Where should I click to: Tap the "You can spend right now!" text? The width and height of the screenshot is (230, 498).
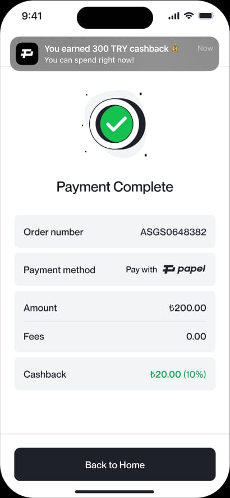pyautogui.click(x=89, y=60)
